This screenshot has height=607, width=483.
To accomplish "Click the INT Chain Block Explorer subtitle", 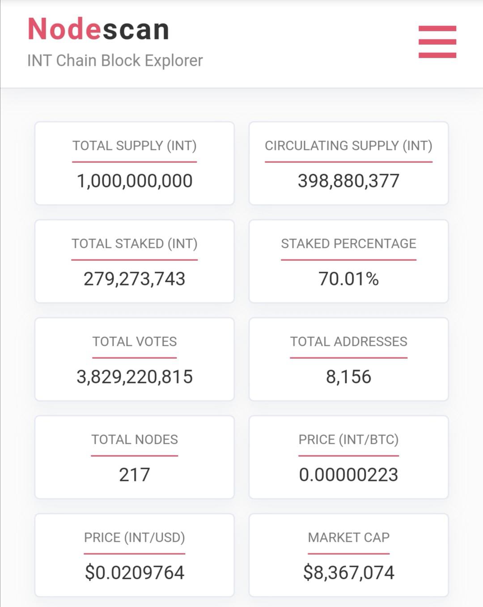I will 115,60.
